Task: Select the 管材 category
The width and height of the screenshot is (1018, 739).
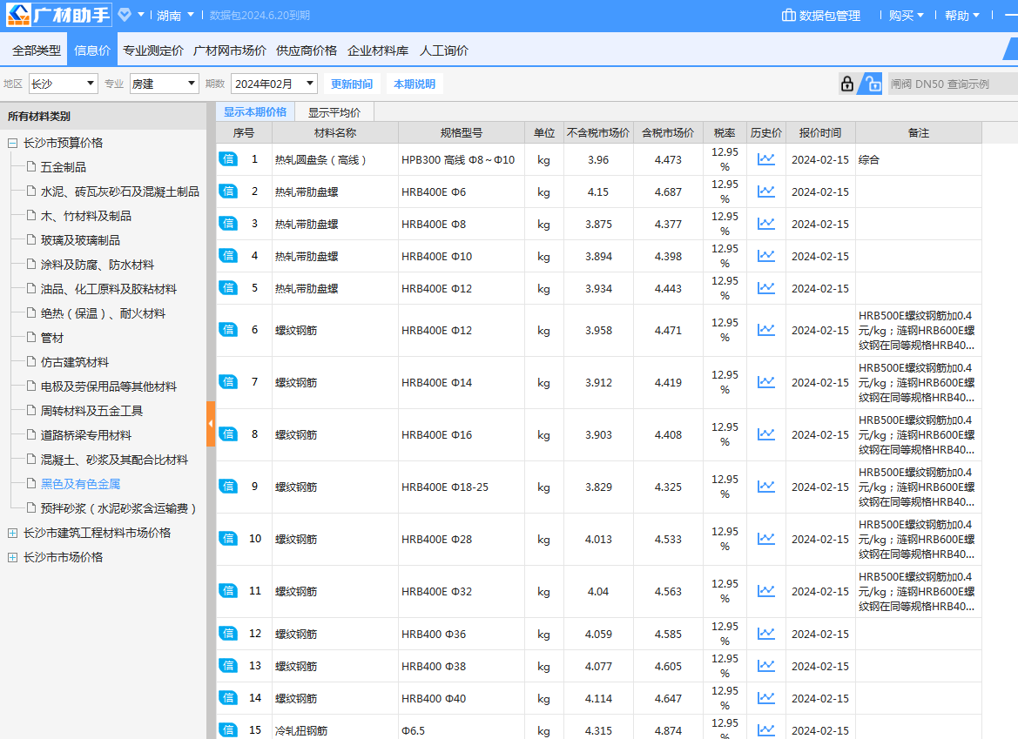Action: click(x=52, y=338)
